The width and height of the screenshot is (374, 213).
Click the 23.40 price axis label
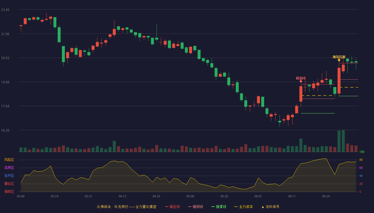tap(5, 10)
